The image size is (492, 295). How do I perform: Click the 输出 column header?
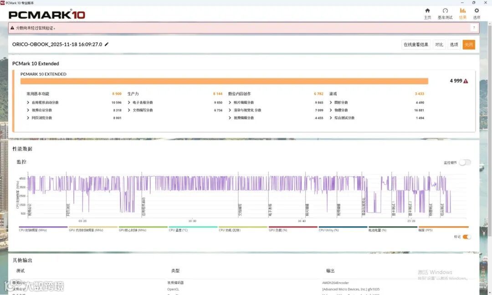click(x=330, y=270)
